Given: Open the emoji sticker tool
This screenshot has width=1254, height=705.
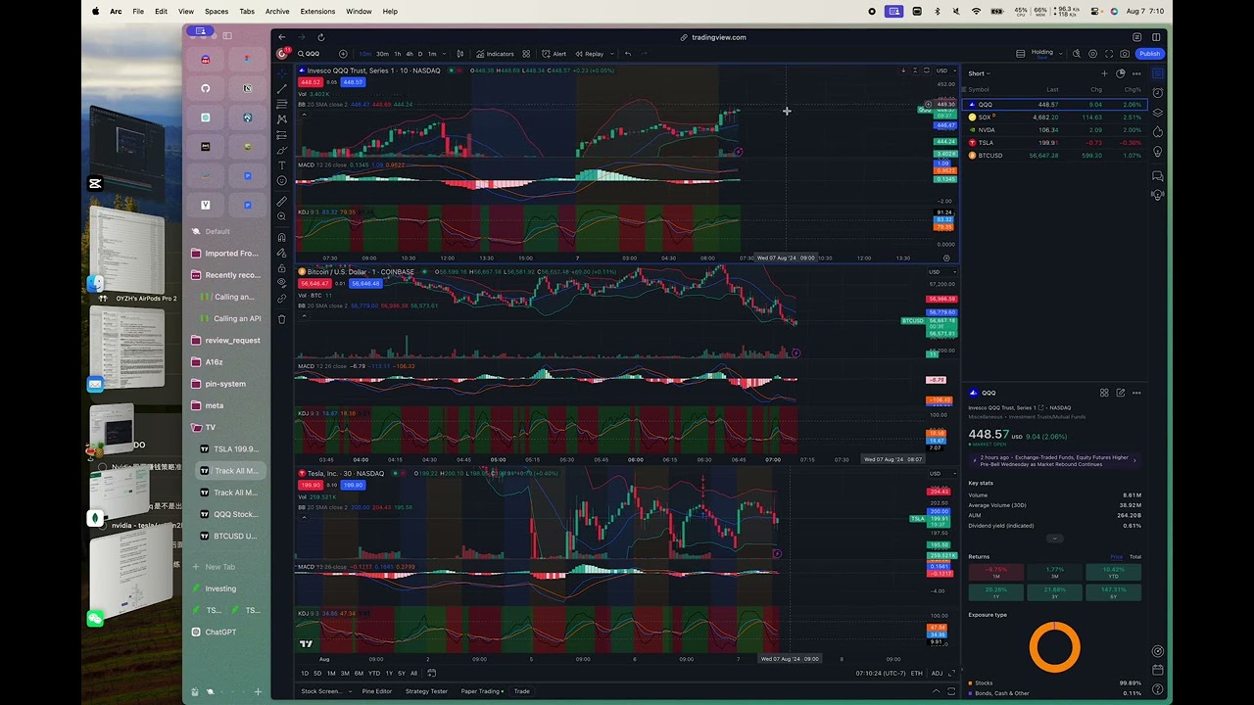Looking at the screenshot, I should 282,180.
